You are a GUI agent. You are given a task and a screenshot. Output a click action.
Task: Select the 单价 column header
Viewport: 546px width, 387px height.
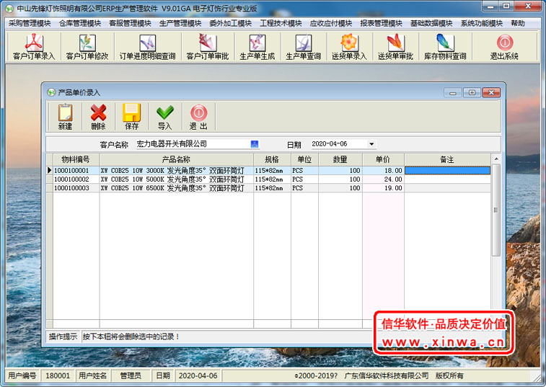[383, 159]
